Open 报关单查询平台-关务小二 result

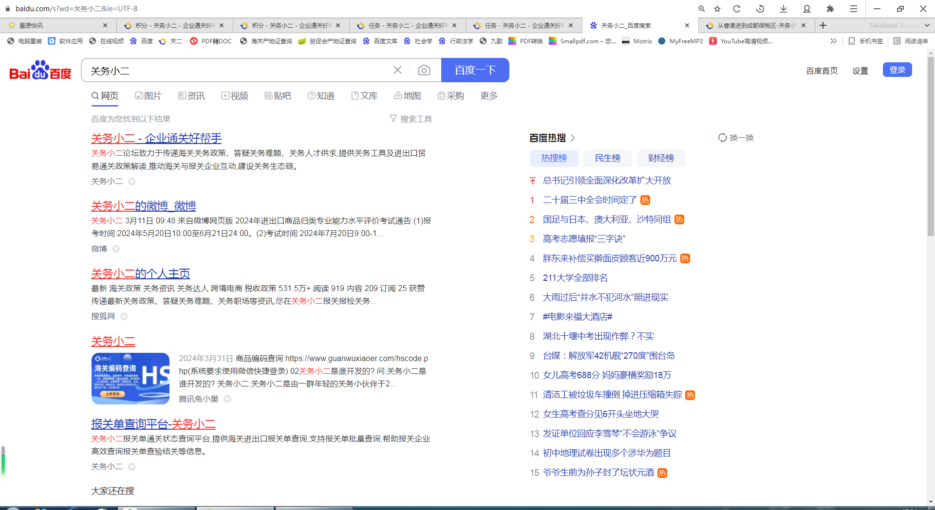click(153, 424)
